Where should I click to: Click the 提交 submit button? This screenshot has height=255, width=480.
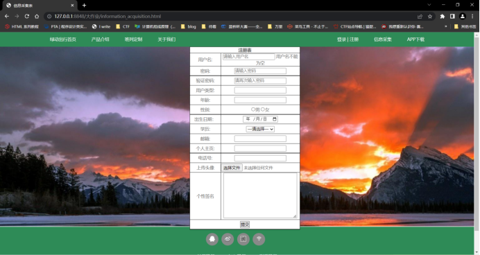[x=245, y=225]
